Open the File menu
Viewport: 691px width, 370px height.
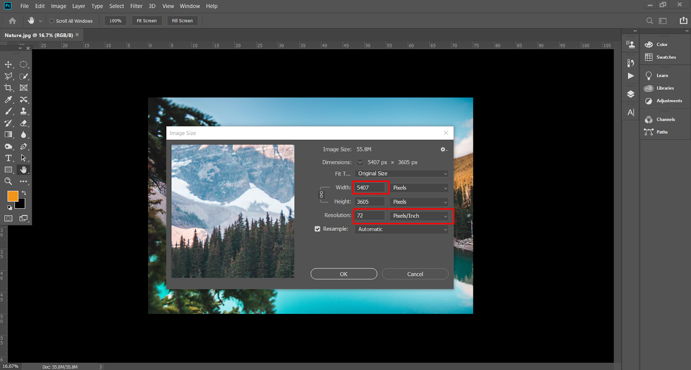pyautogui.click(x=25, y=6)
